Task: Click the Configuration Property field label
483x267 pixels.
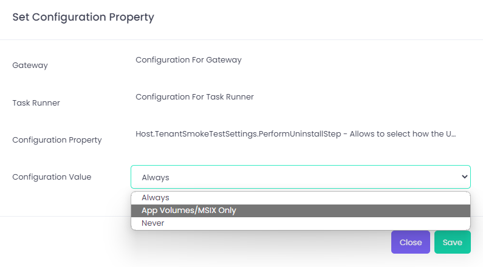Action: pyautogui.click(x=57, y=140)
